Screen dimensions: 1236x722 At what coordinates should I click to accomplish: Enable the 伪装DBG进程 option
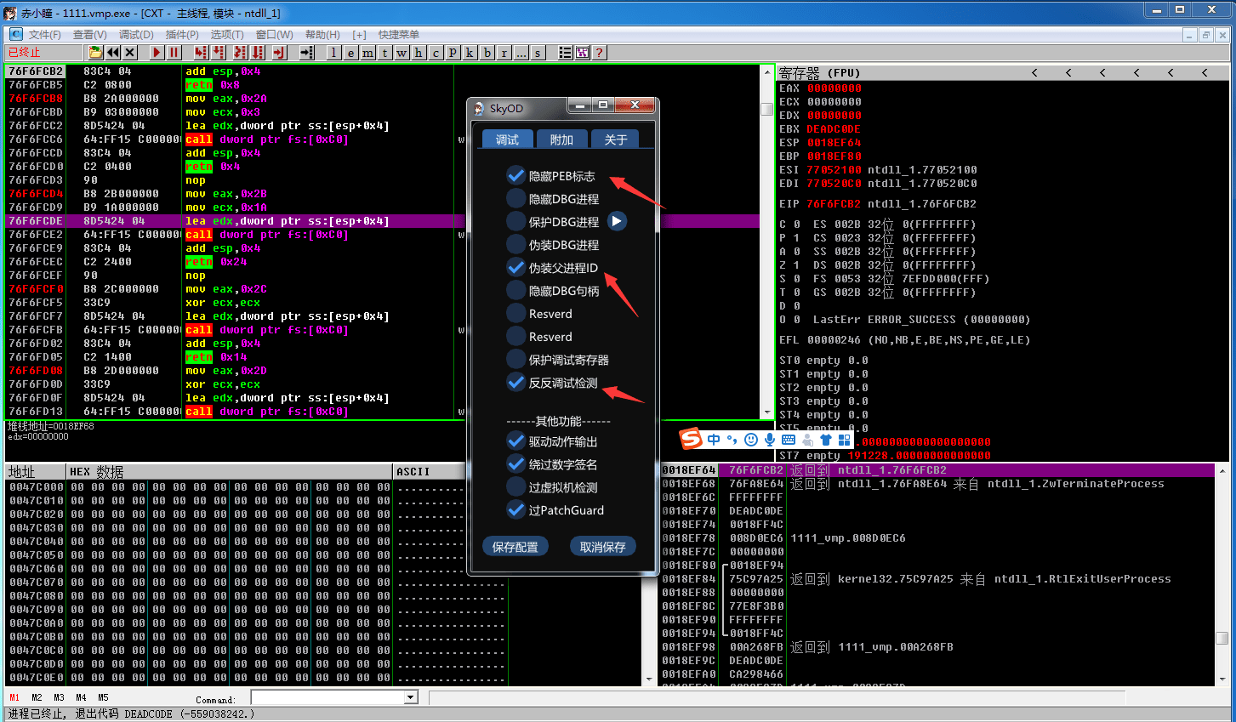coord(515,244)
